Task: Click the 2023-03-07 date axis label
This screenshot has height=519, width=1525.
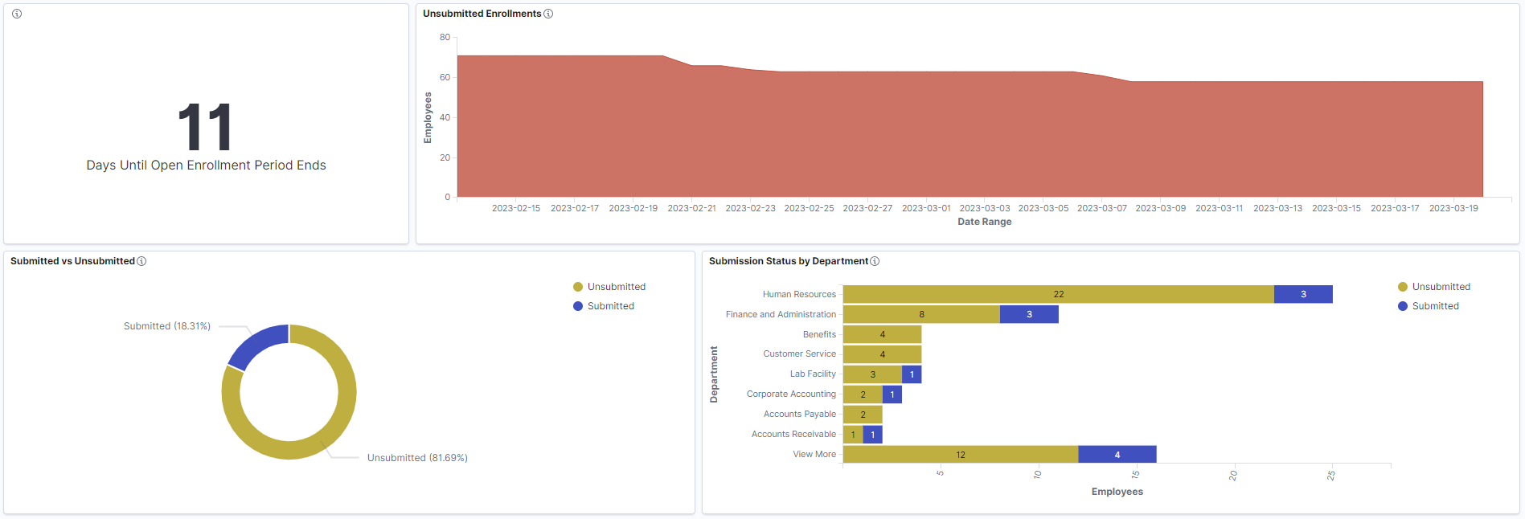Action: (x=1102, y=208)
